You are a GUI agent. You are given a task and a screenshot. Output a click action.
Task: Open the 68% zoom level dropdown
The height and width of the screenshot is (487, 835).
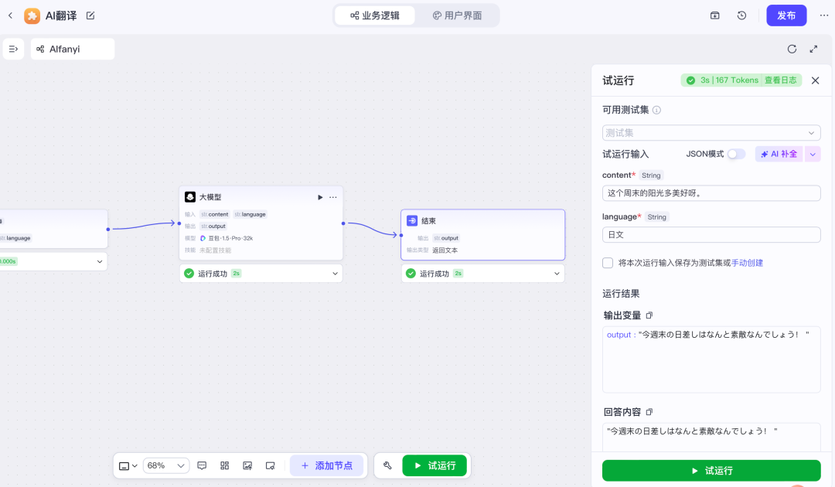[166, 465]
